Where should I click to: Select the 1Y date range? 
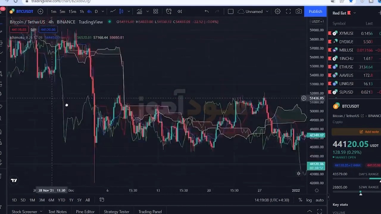coord(71,200)
